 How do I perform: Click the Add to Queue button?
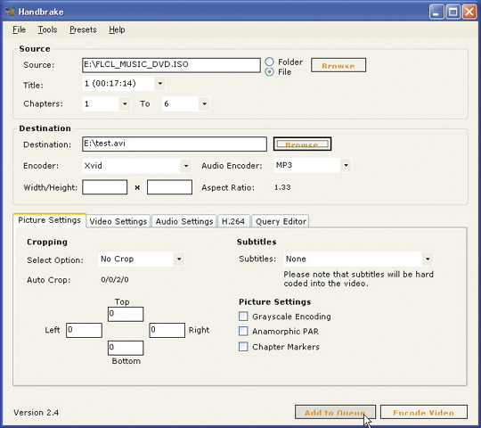click(335, 412)
